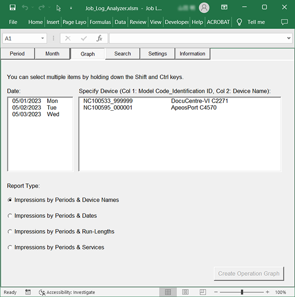Click the Insert Function fx icon
295x297 pixels.
click(x=99, y=38)
